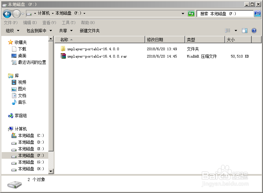Open the 组织 dropdown

(13, 31)
